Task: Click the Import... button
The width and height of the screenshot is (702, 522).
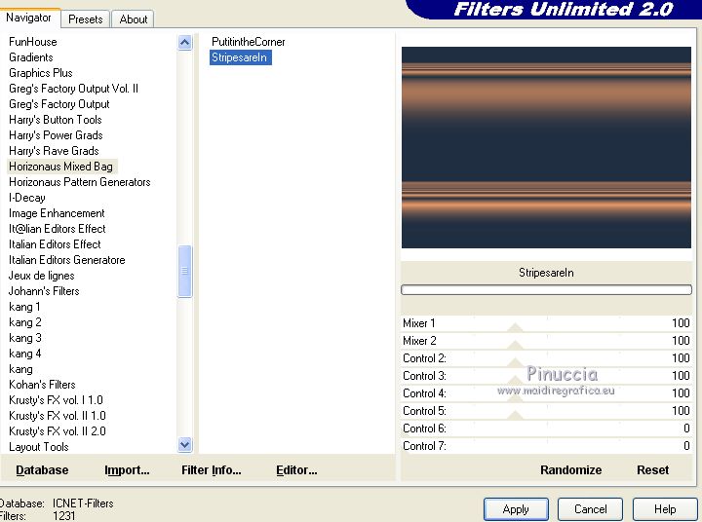Action: pyautogui.click(x=127, y=470)
